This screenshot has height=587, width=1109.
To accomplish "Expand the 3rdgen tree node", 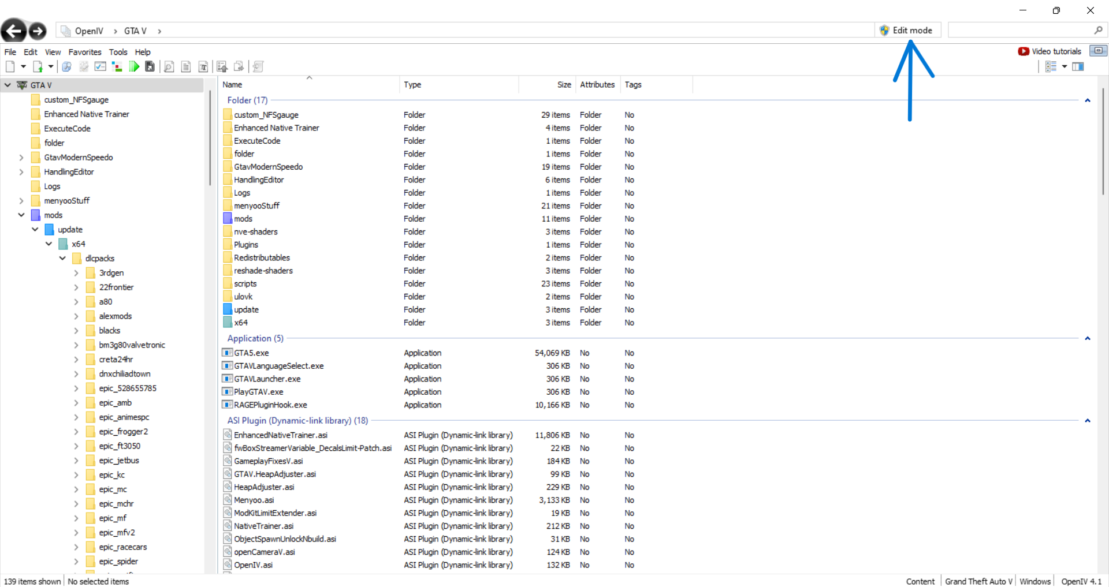I will coord(76,273).
